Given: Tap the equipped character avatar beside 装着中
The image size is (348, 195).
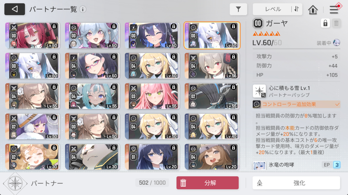Looking at the screenshot, I should pyautogui.click(x=336, y=43).
